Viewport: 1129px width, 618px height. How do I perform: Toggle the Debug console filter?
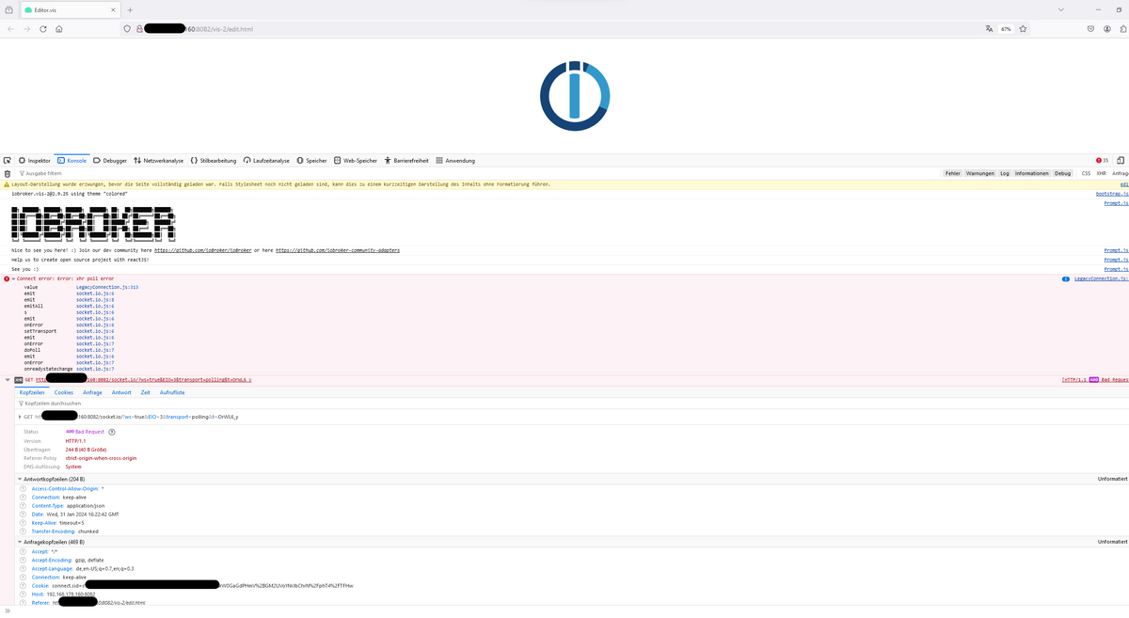click(x=1062, y=173)
